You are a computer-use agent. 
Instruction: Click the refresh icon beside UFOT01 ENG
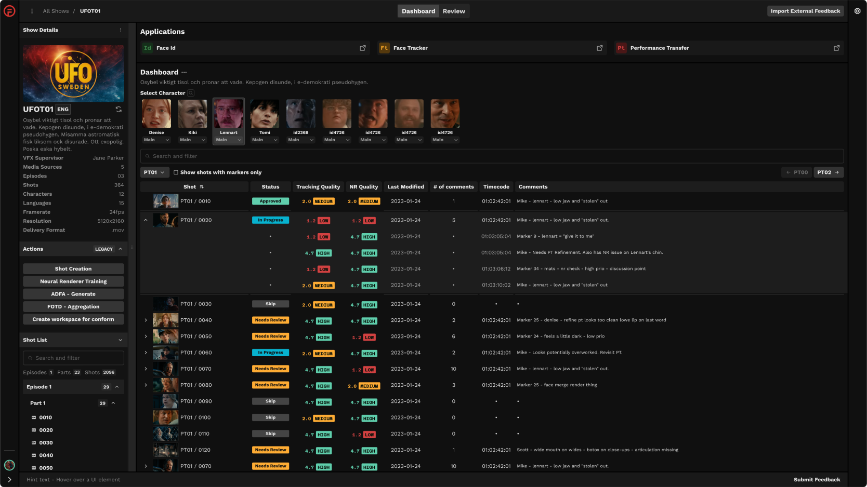pos(119,109)
